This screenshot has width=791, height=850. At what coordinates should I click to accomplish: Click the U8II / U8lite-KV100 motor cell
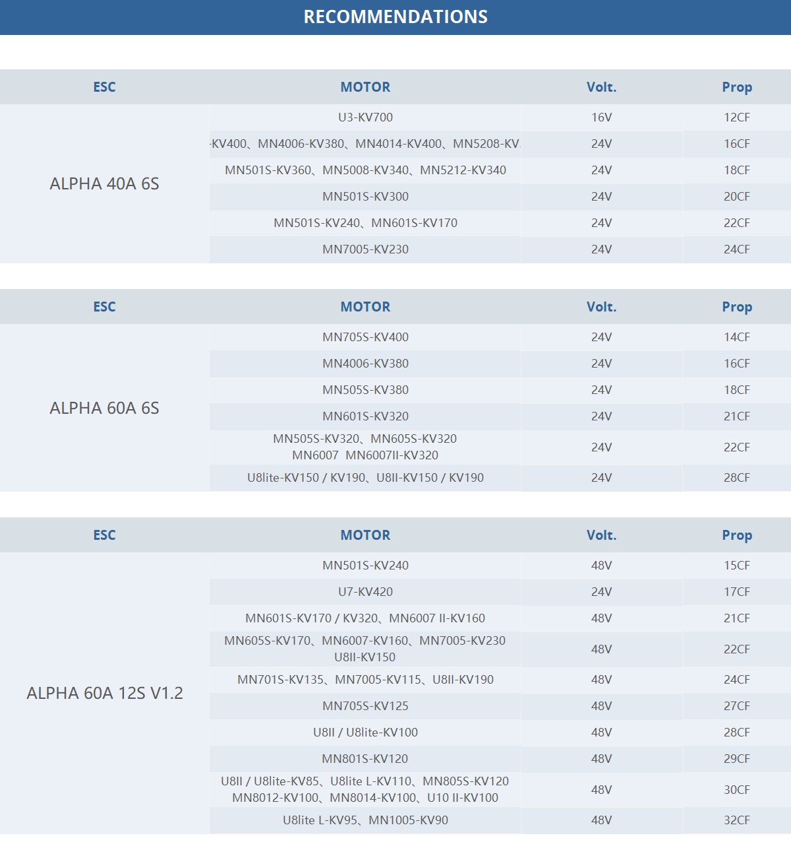pos(365,733)
